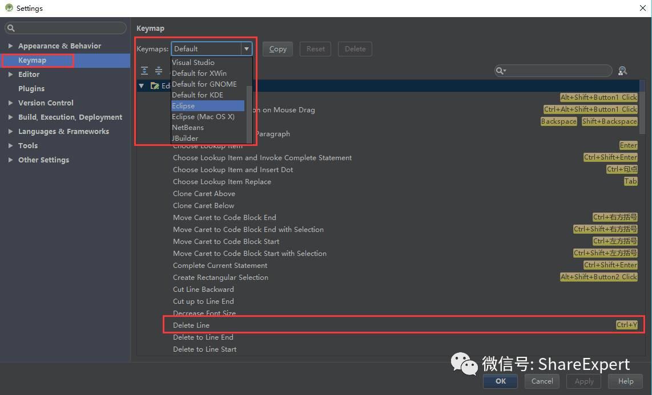Select Complete Current Statement action
This screenshot has height=395, width=652.
pos(220,265)
